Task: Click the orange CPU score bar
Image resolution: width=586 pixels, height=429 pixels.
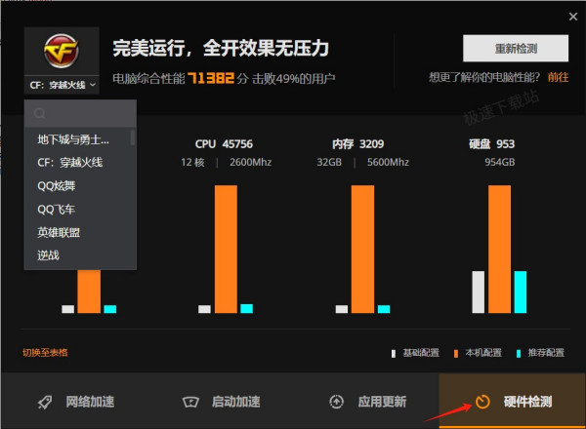Action: click(226, 250)
